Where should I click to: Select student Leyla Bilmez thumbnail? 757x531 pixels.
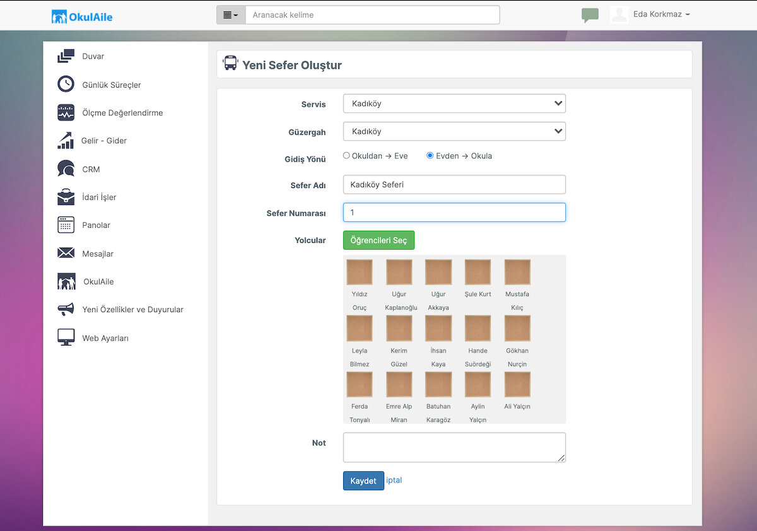(x=360, y=329)
